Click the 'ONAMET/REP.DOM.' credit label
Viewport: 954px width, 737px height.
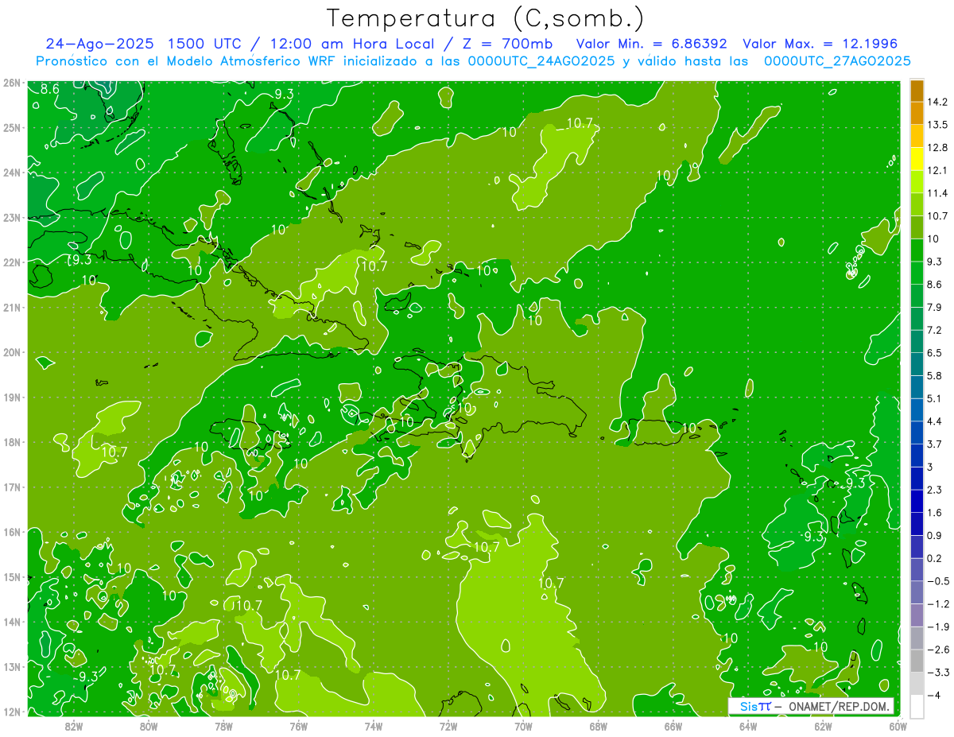tap(838, 706)
